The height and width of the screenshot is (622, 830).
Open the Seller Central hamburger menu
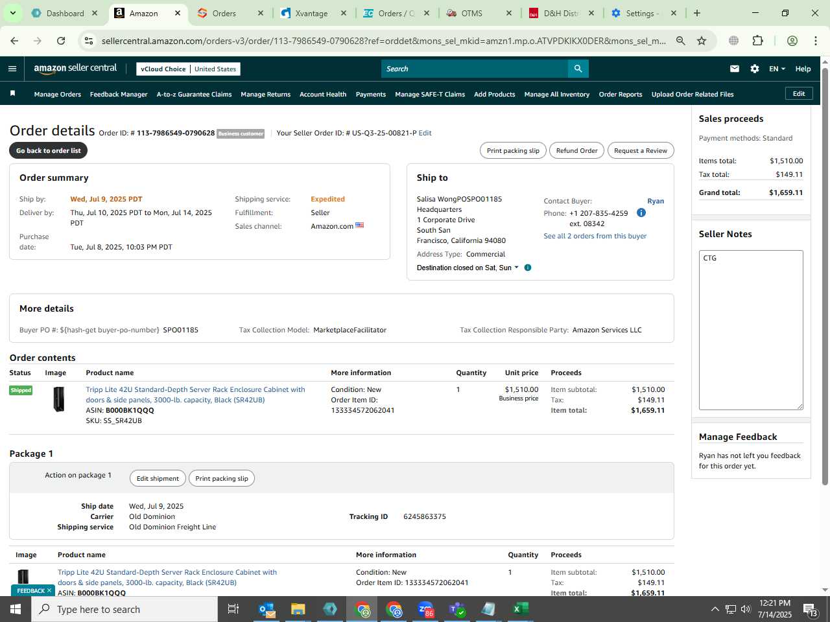pos(12,69)
